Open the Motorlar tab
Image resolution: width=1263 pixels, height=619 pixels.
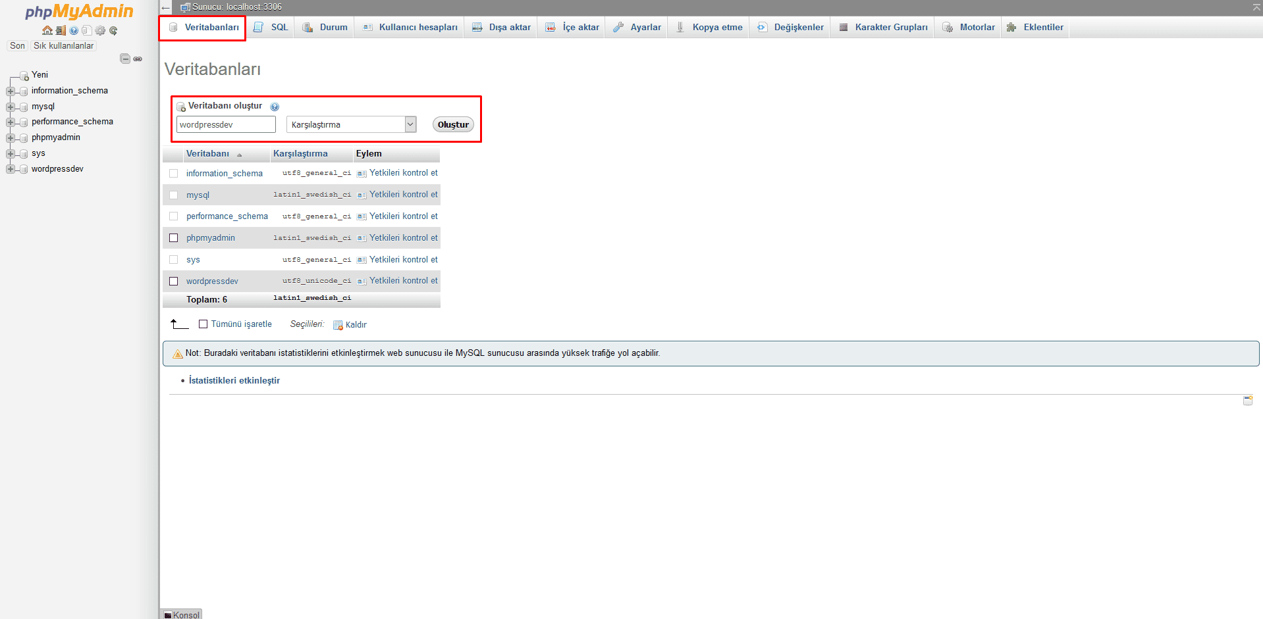(x=969, y=28)
